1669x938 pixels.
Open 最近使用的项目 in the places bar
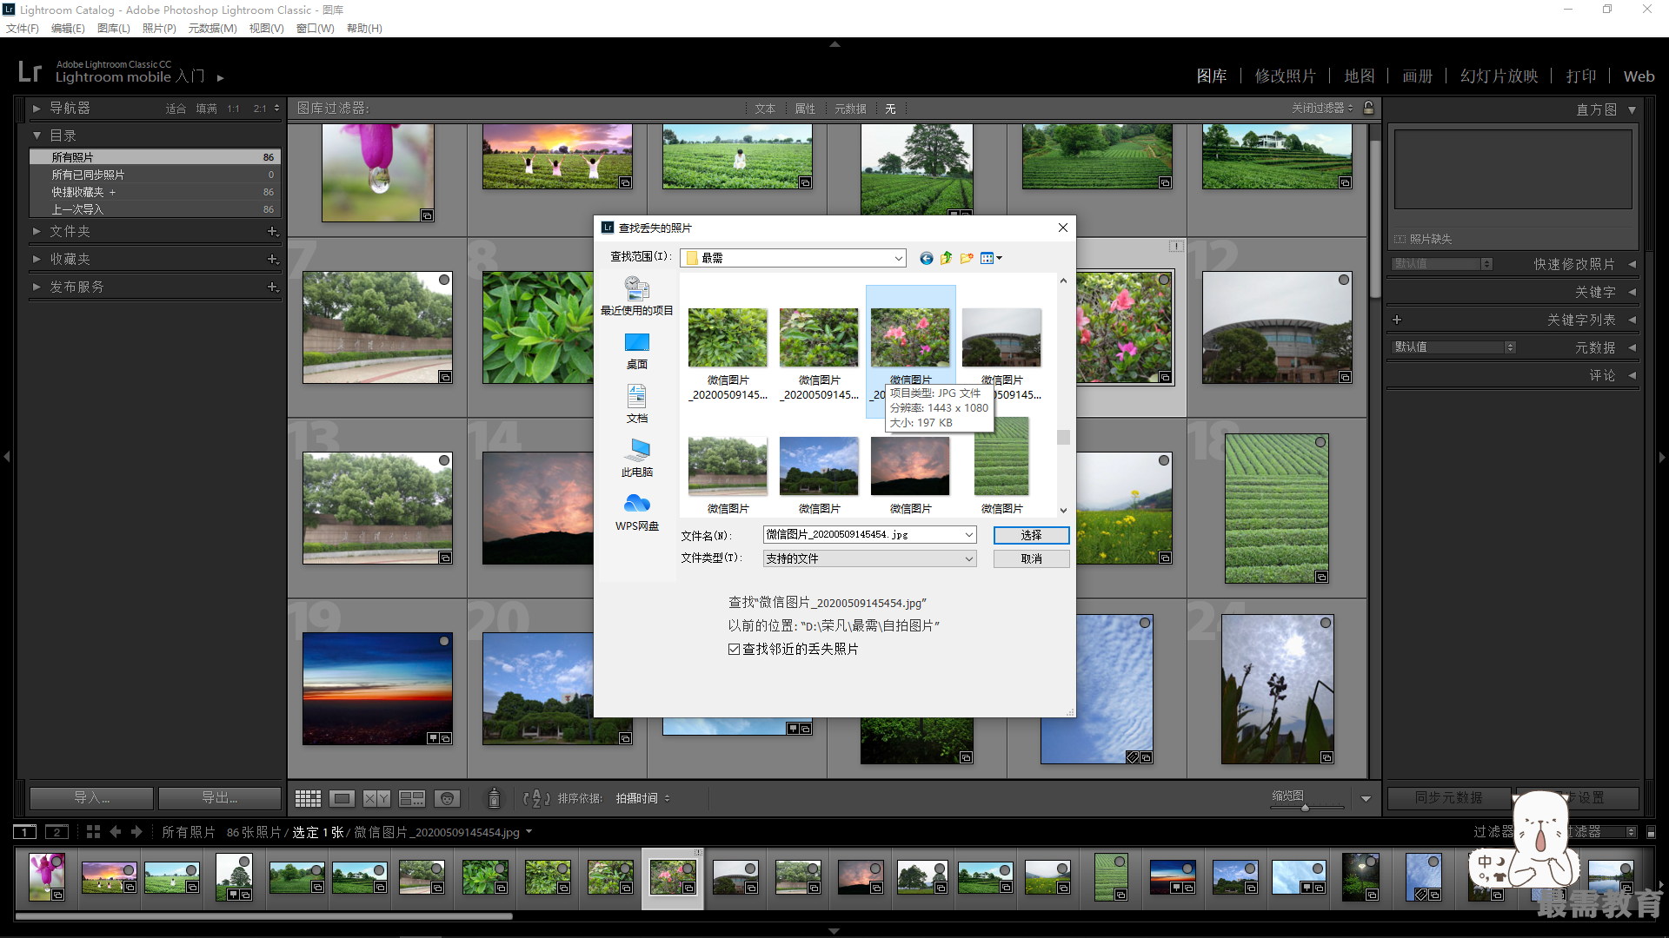(x=637, y=295)
